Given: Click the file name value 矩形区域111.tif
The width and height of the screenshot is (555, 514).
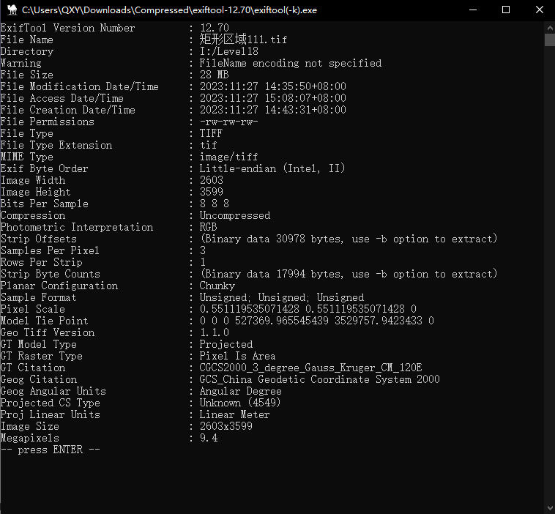Looking at the screenshot, I should 243,40.
